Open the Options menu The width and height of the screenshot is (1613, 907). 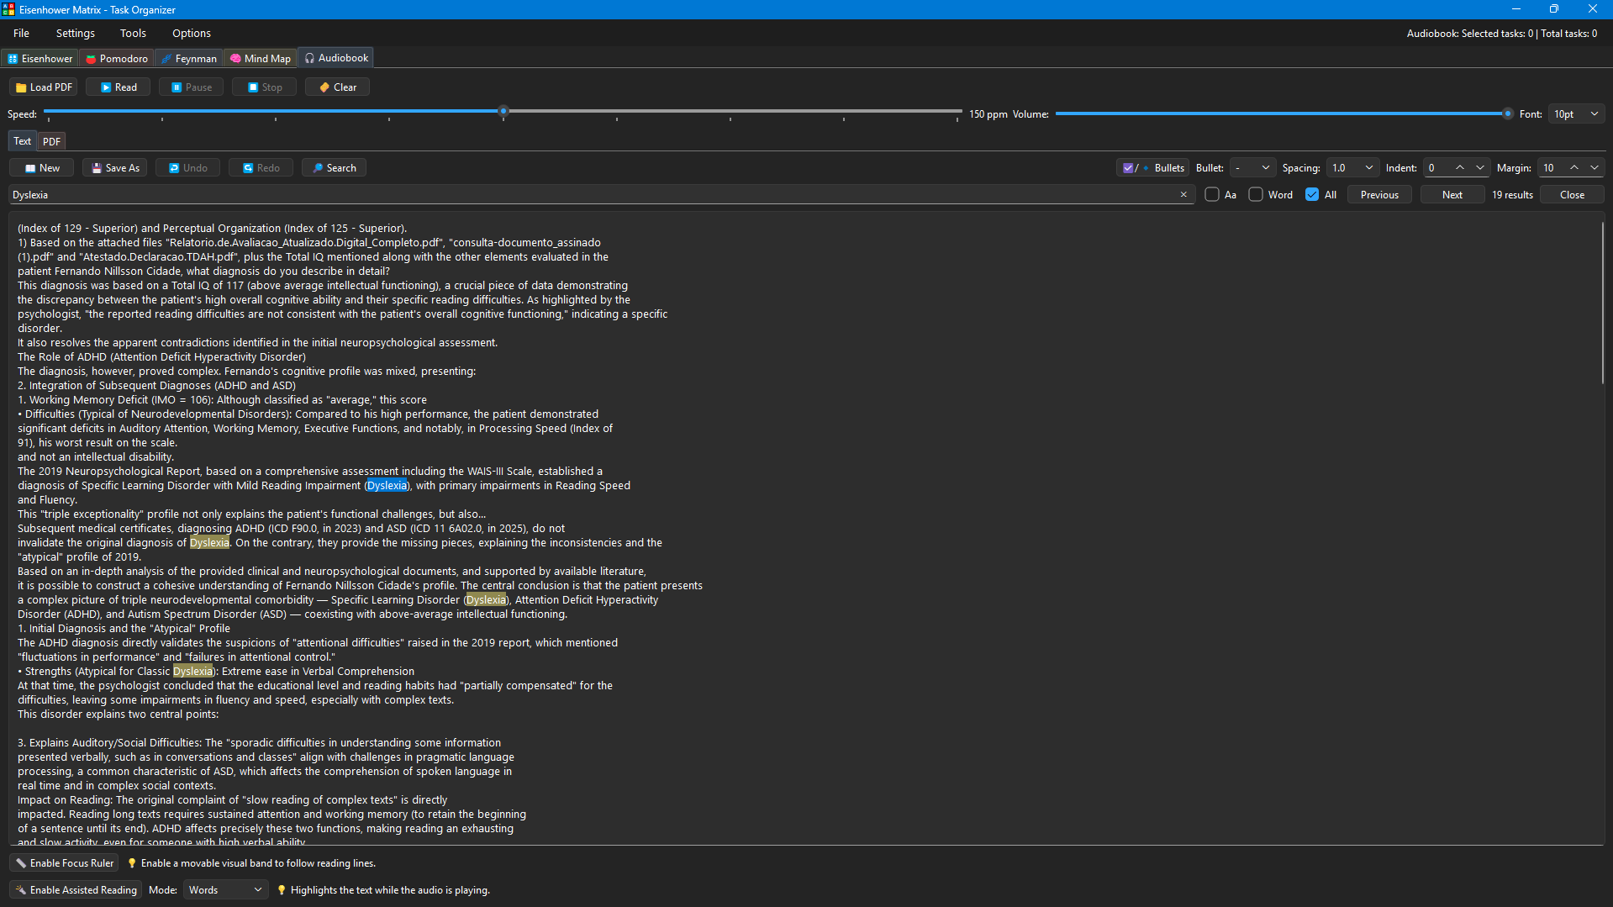192,34
